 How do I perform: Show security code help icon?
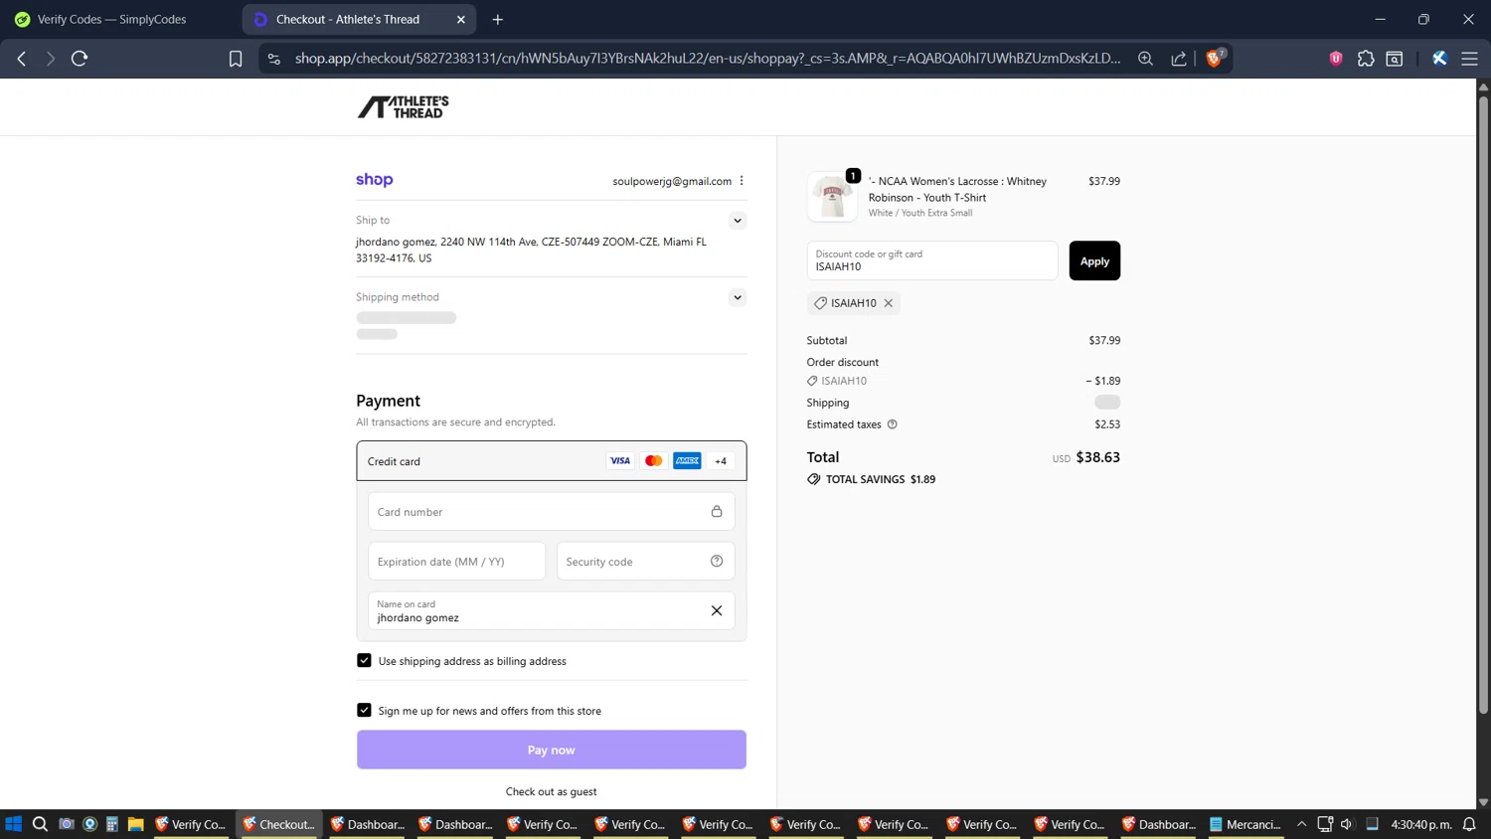coord(717,562)
